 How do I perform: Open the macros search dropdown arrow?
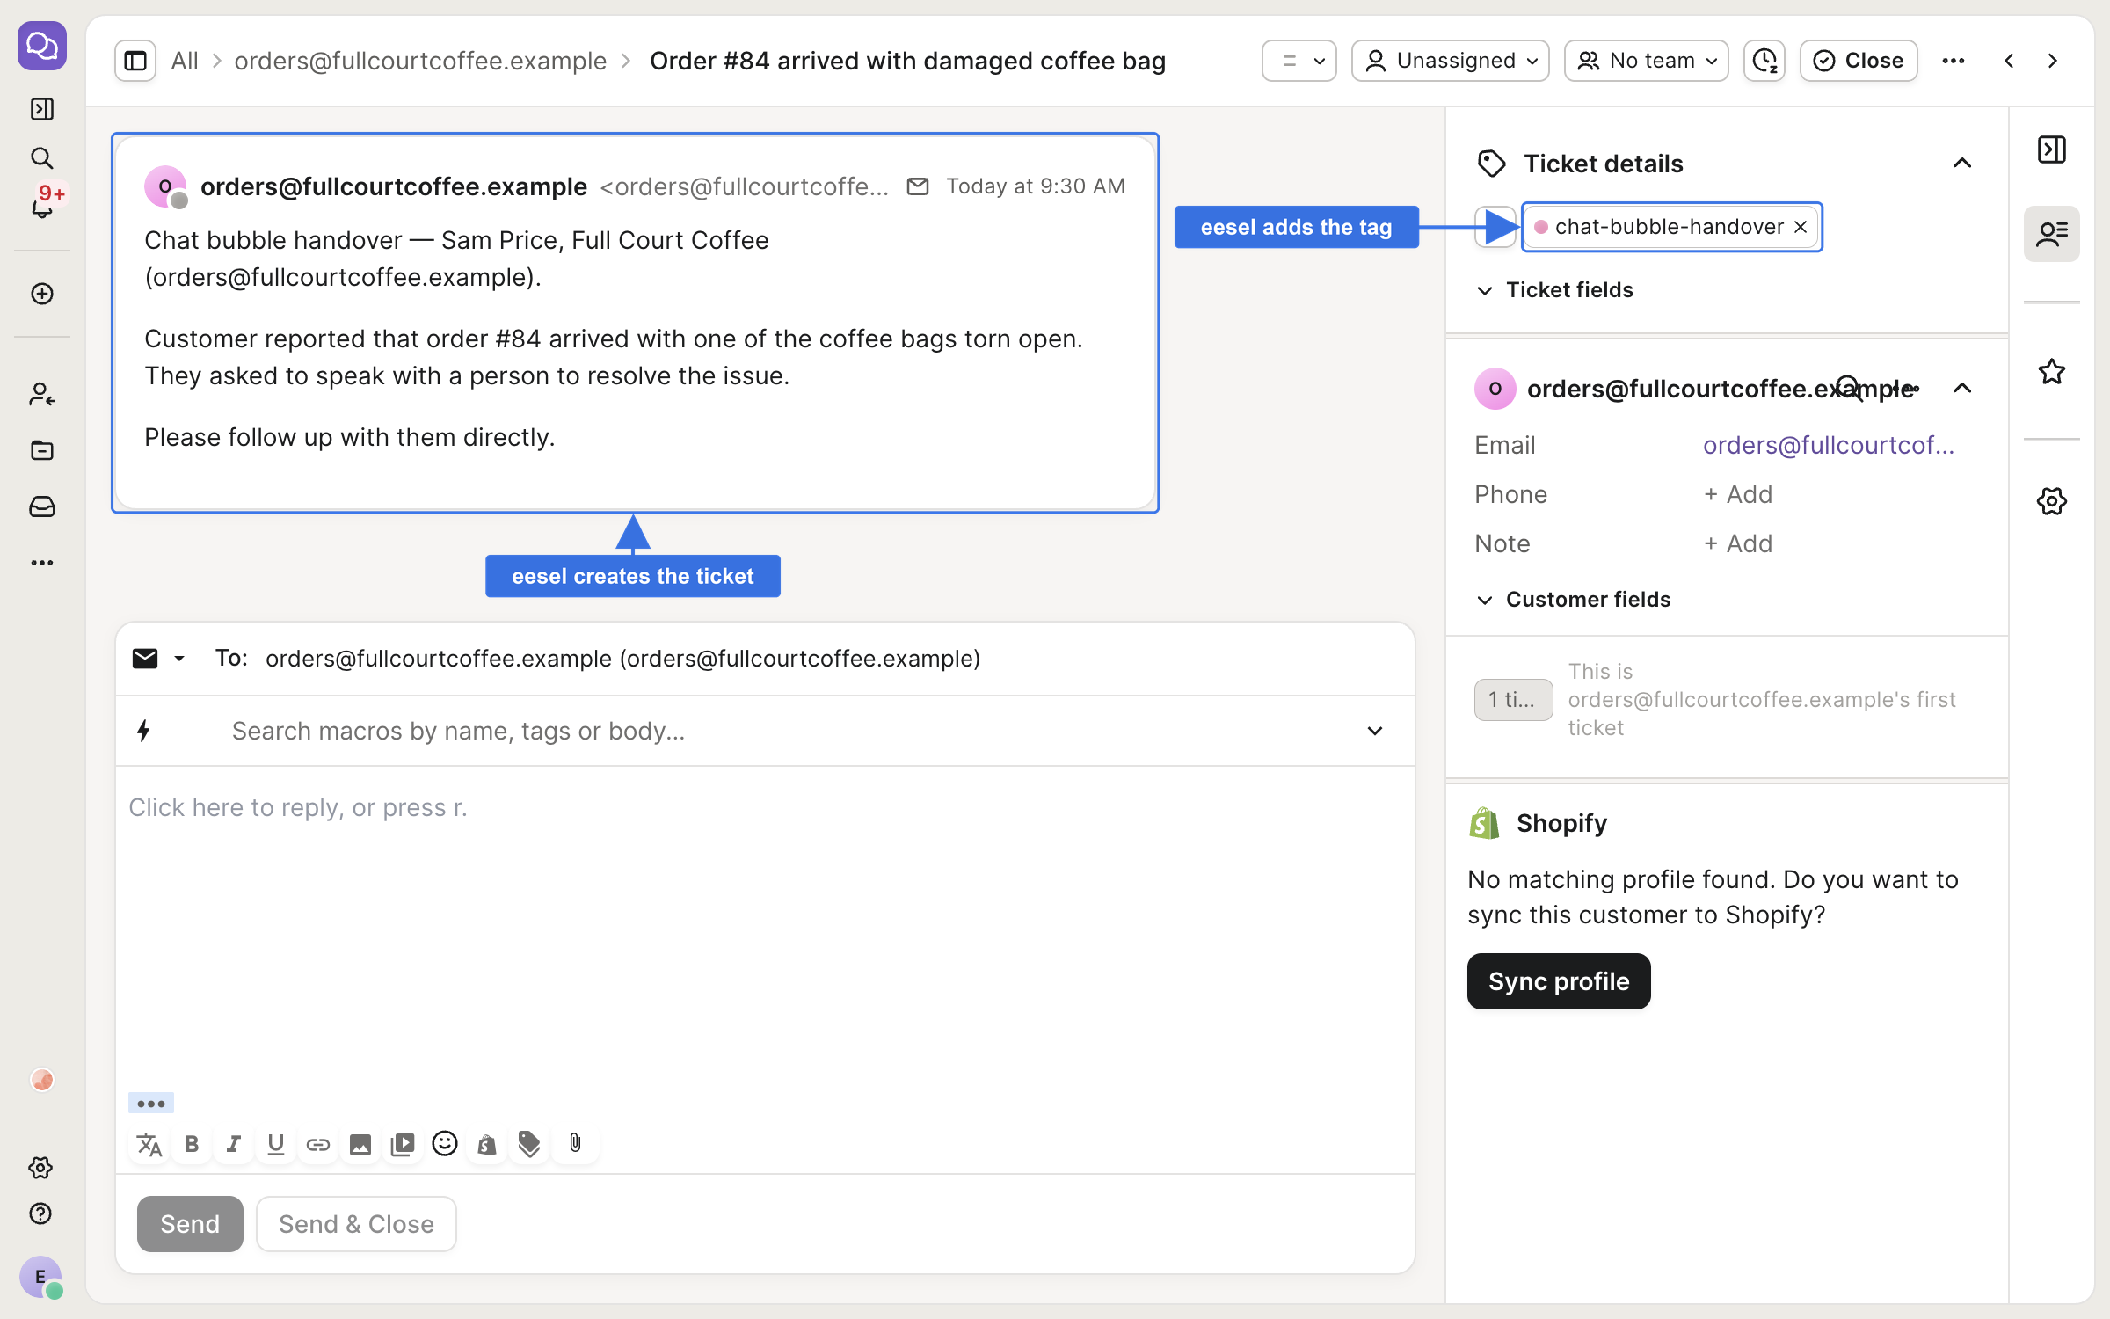(1375, 731)
